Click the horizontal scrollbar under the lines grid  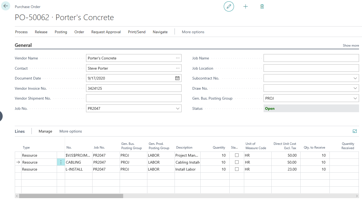71,196
